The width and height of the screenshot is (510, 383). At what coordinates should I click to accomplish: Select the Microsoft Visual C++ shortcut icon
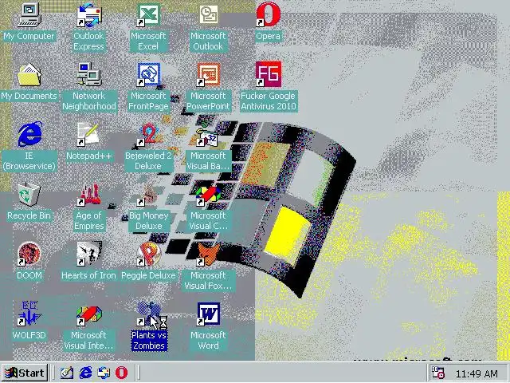(208, 195)
